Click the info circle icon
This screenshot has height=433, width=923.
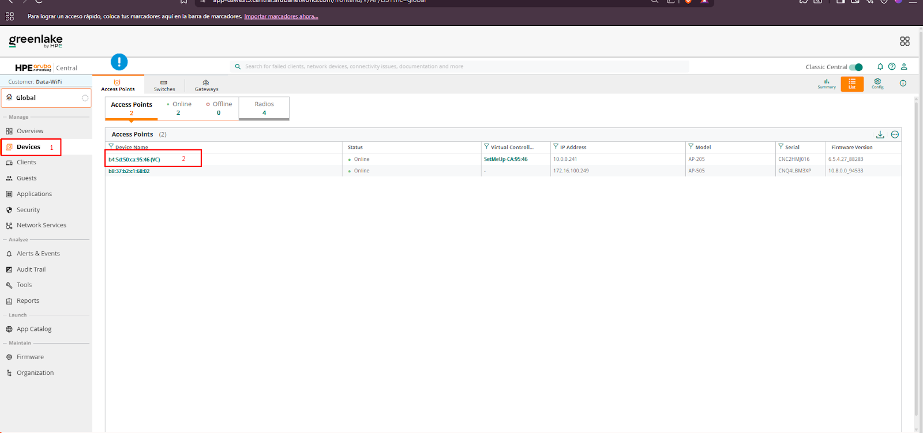903,84
